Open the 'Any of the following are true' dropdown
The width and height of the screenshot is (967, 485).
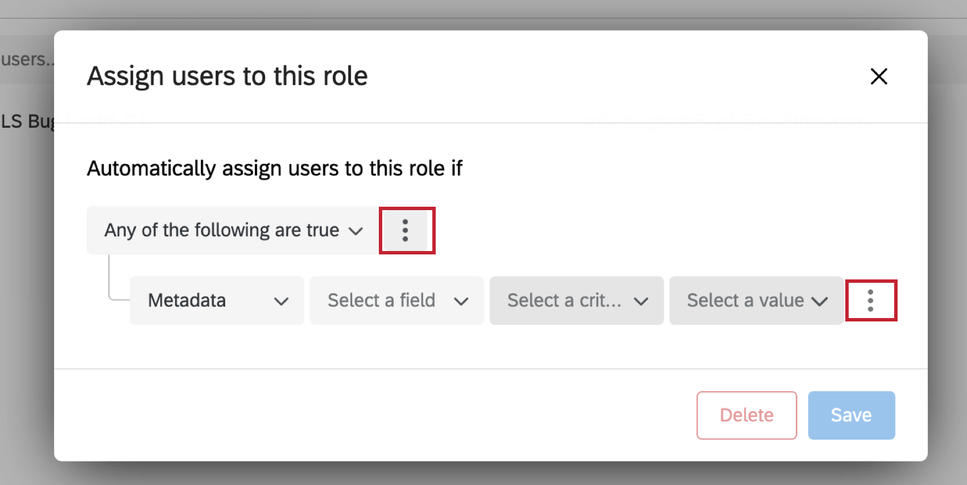[x=230, y=230]
